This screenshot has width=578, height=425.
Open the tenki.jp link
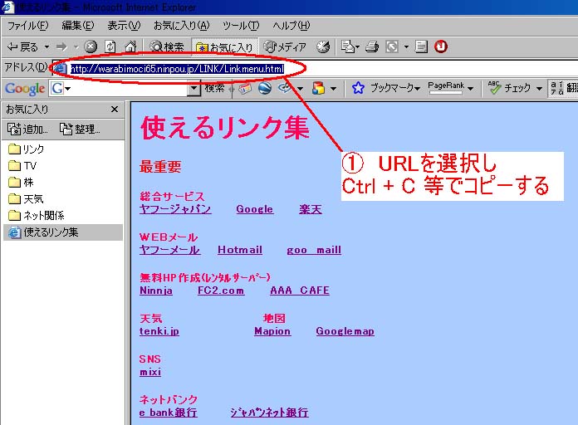[159, 331]
